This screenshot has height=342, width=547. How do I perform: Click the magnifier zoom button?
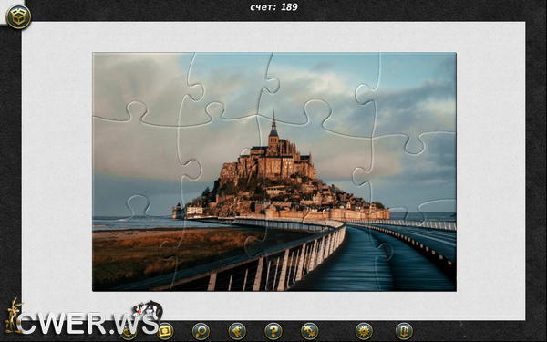click(201, 331)
